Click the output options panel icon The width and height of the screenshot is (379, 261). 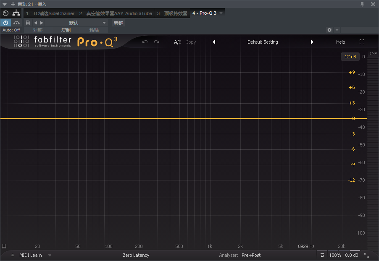click(x=322, y=255)
